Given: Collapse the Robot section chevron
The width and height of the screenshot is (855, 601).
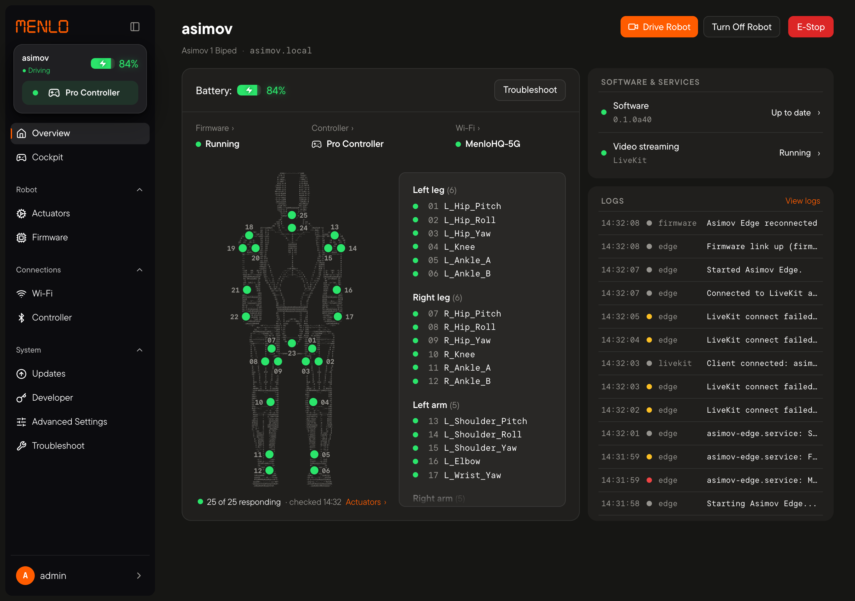Looking at the screenshot, I should pyautogui.click(x=140, y=190).
